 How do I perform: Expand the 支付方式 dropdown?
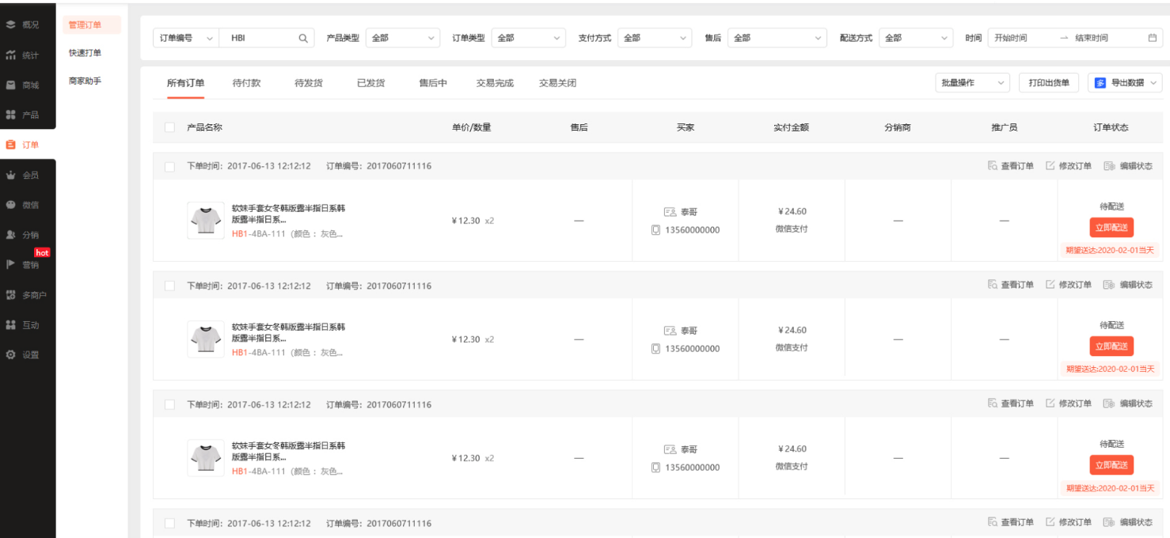655,38
